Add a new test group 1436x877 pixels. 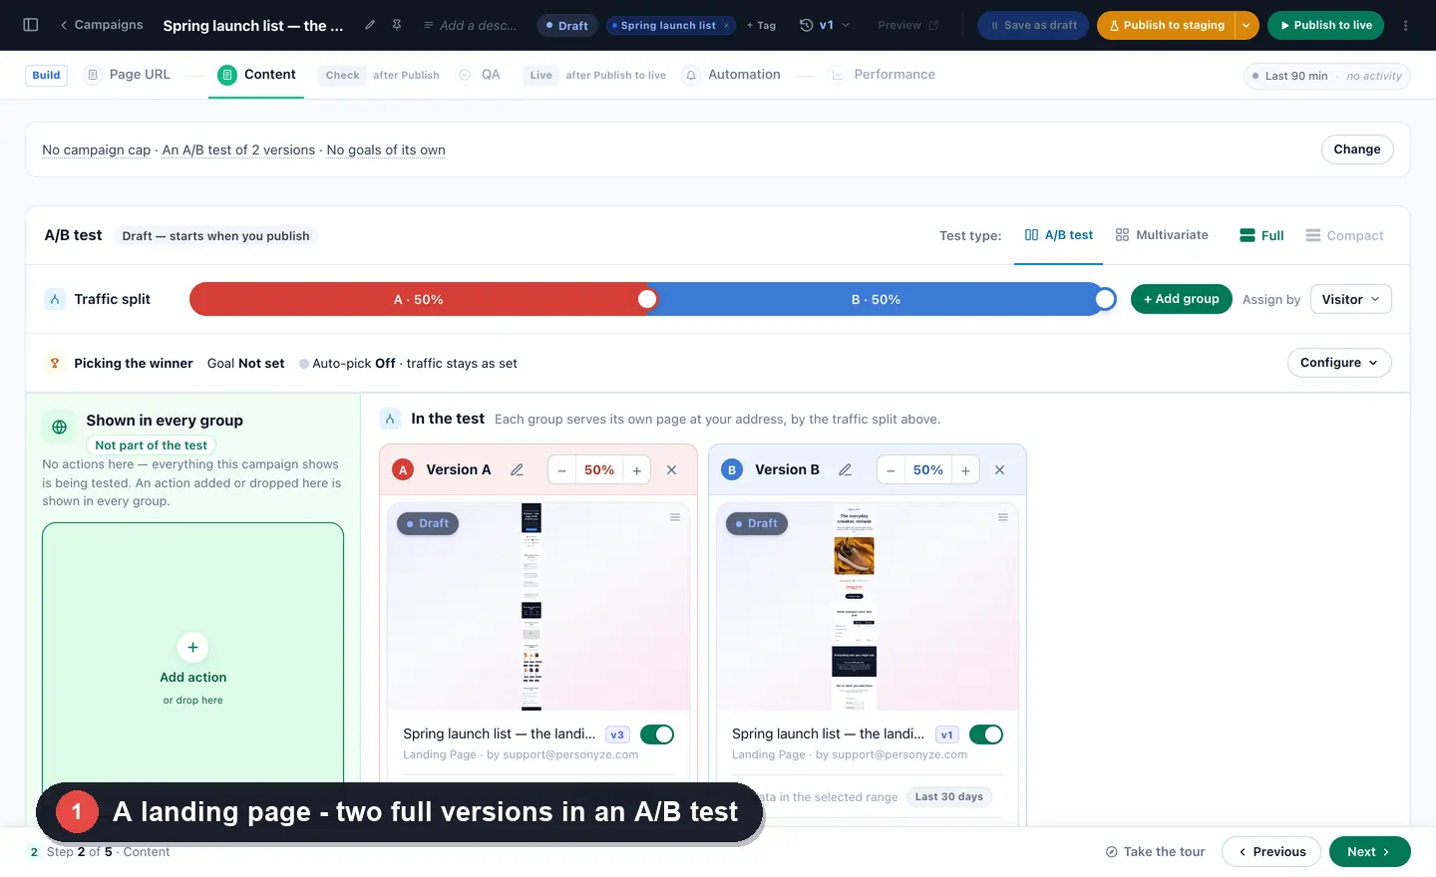[1182, 299]
